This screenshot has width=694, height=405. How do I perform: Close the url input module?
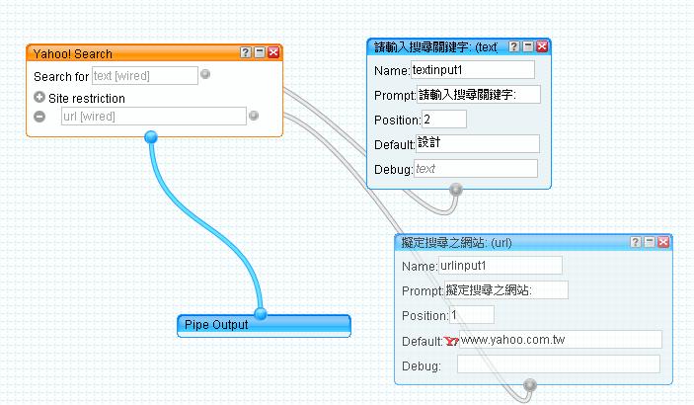663,242
